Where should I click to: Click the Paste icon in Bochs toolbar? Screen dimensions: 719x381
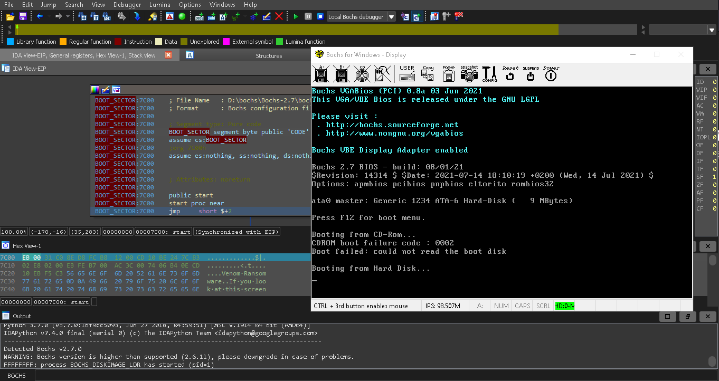point(449,74)
